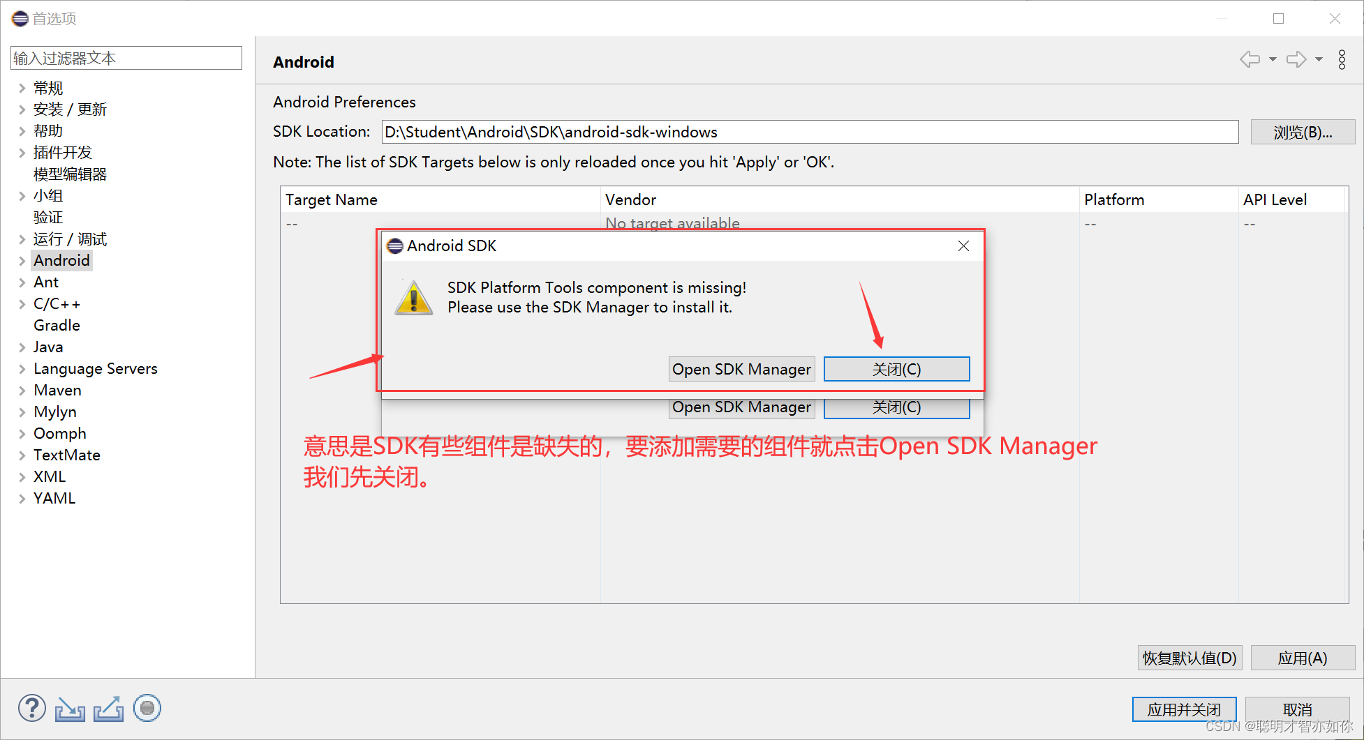Open the back history dropdown arrow

[x=1273, y=59]
